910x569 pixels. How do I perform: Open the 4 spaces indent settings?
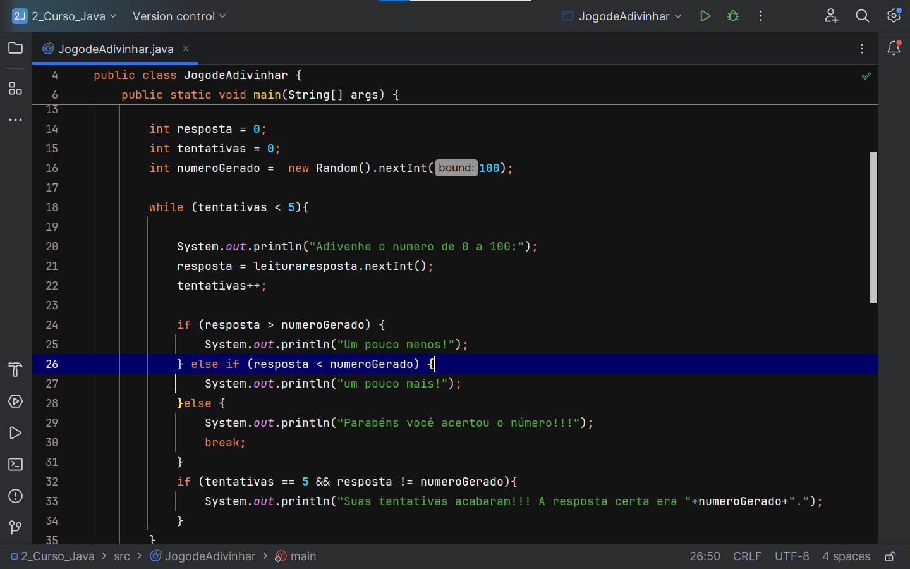pyautogui.click(x=846, y=556)
